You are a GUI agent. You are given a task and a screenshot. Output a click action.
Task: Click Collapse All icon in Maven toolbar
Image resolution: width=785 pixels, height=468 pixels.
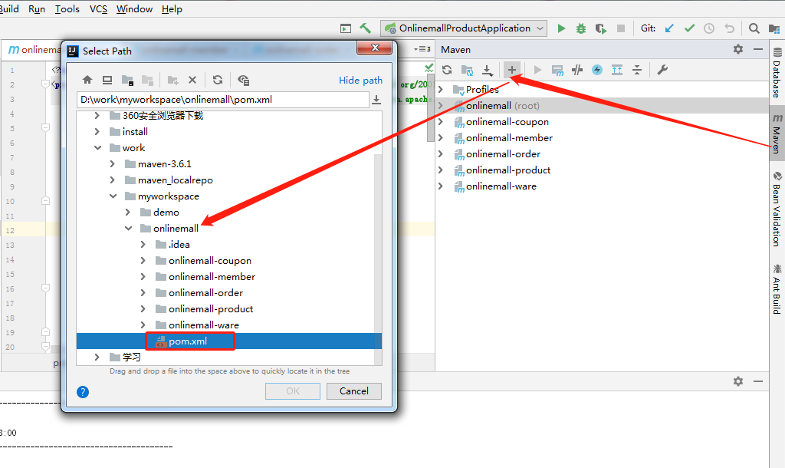637,70
